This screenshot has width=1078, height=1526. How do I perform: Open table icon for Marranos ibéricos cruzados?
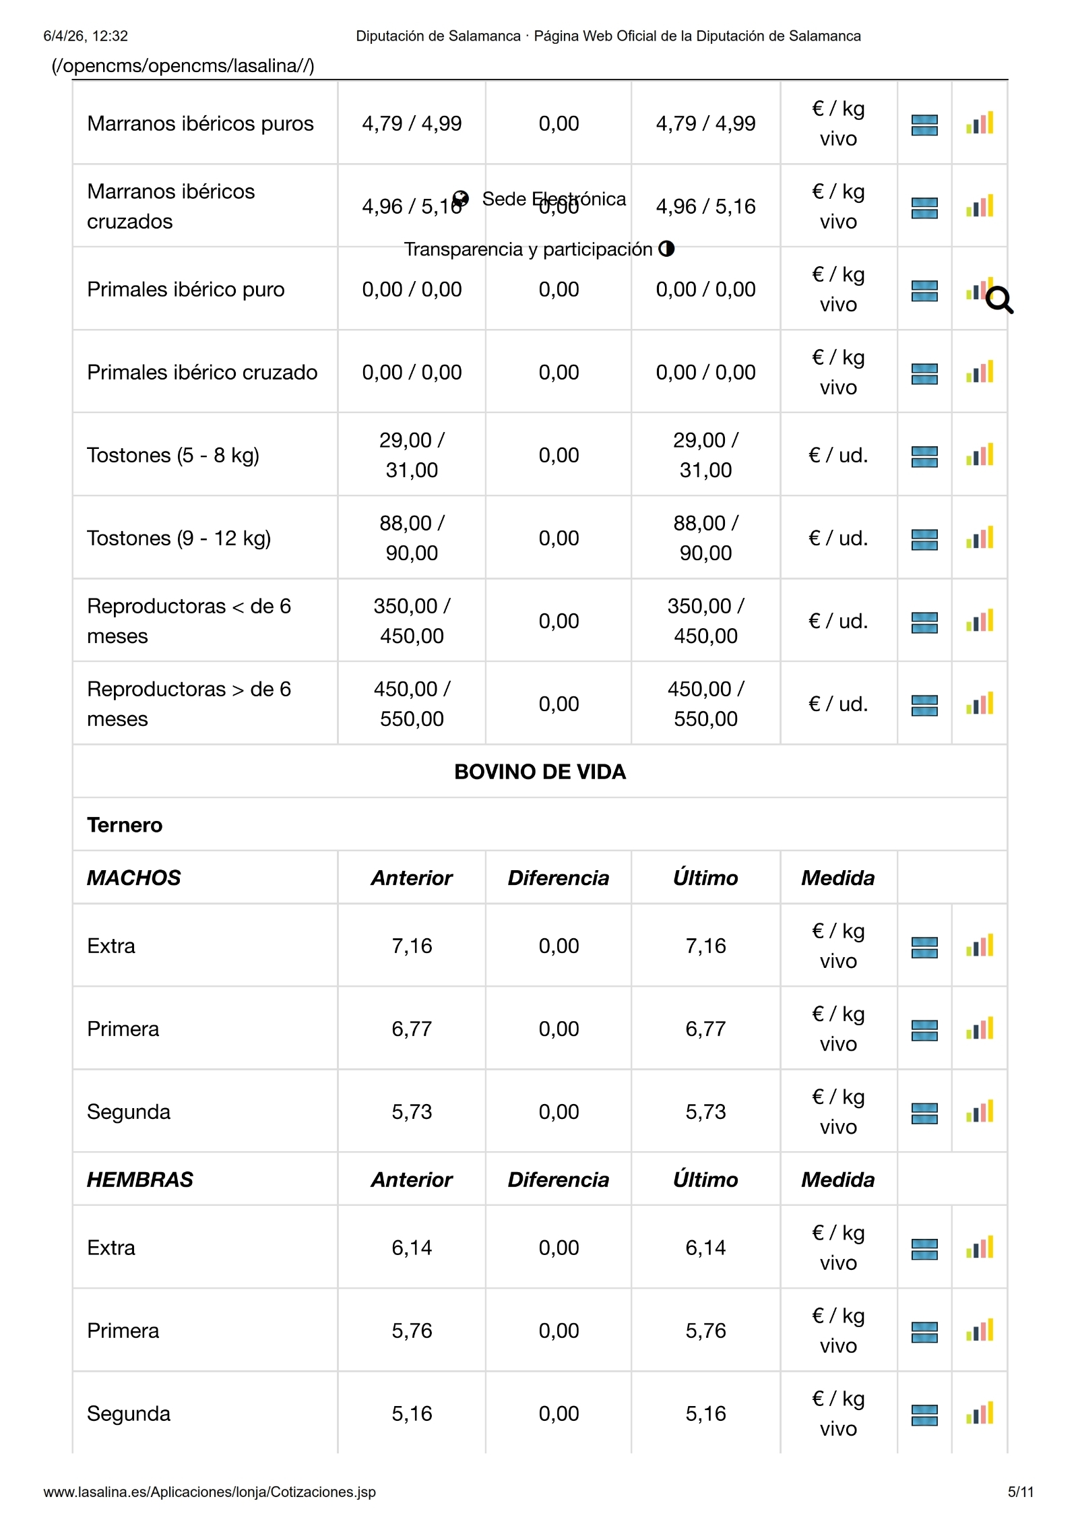(x=924, y=208)
